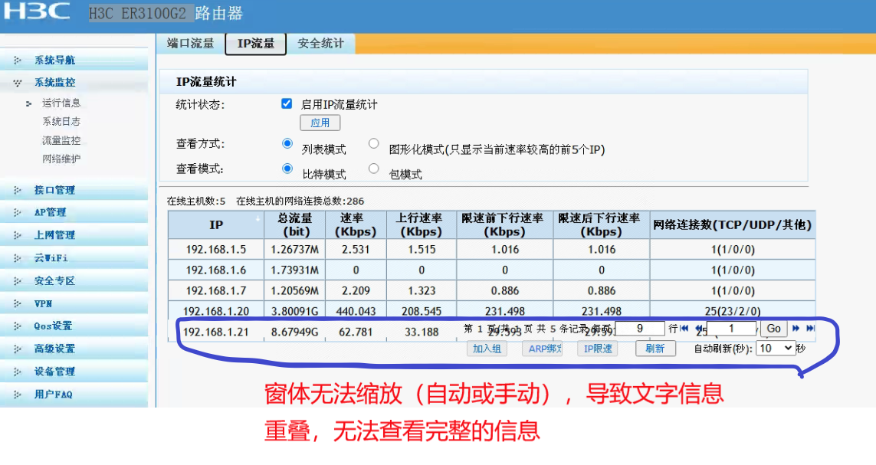Screen dimensions: 876x465
Task: Open 运行信息 under system monitoring
Action: pyautogui.click(x=61, y=103)
